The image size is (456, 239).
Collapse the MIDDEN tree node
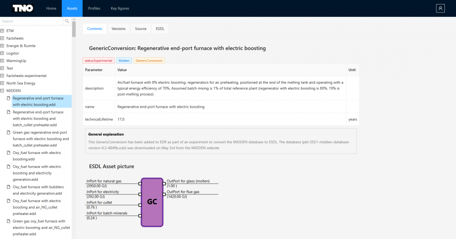2,91
